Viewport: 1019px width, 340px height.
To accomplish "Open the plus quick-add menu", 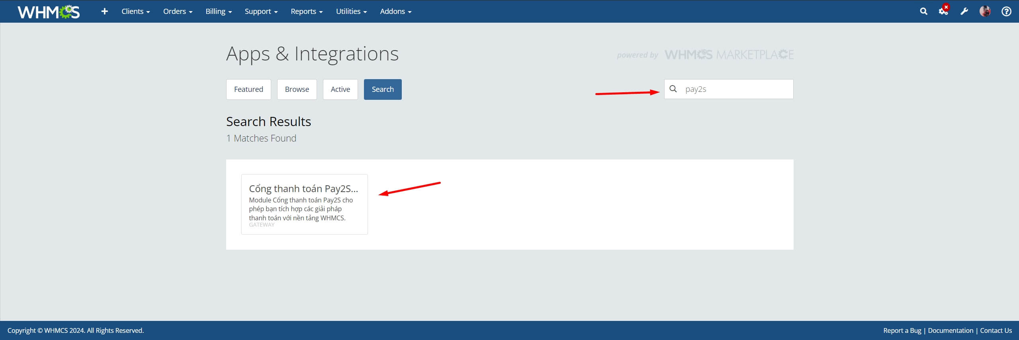I will (104, 12).
